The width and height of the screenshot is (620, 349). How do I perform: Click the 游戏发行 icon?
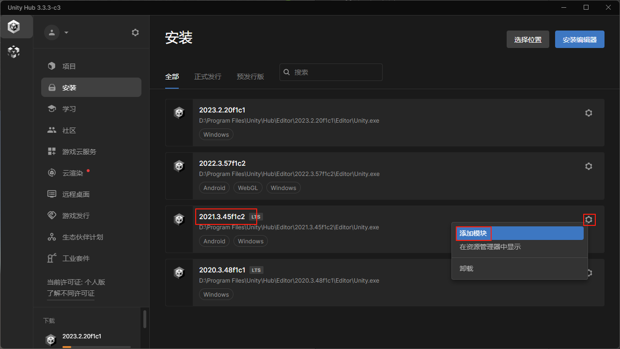pyautogui.click(x=52, y=215)
